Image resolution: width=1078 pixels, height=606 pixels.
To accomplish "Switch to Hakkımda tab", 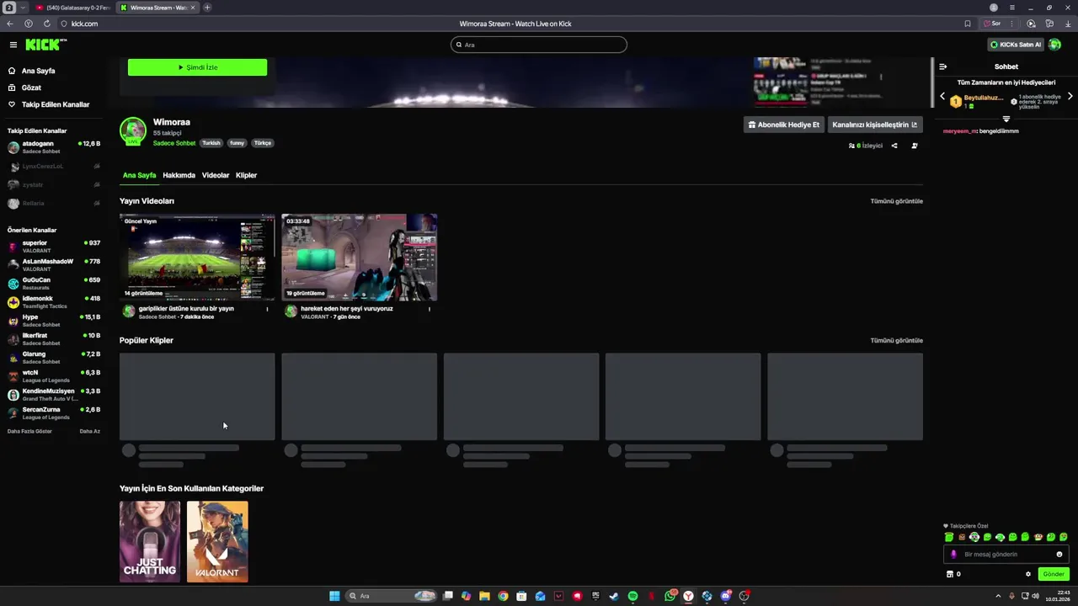I will (x=179, y=175).
